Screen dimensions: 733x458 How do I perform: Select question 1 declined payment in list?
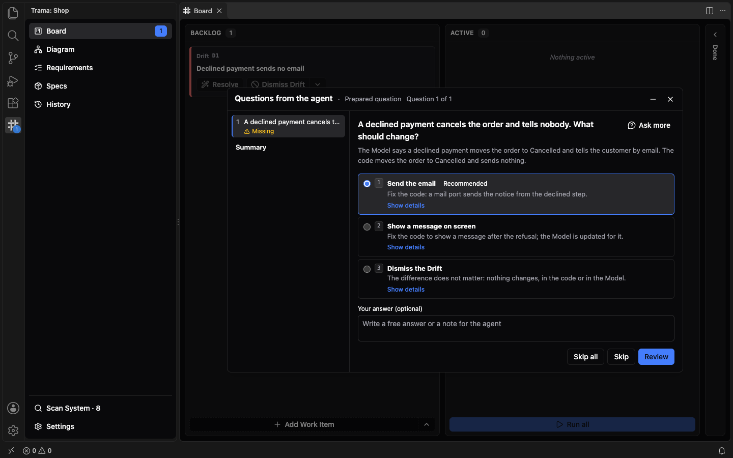tap(289, 126)
